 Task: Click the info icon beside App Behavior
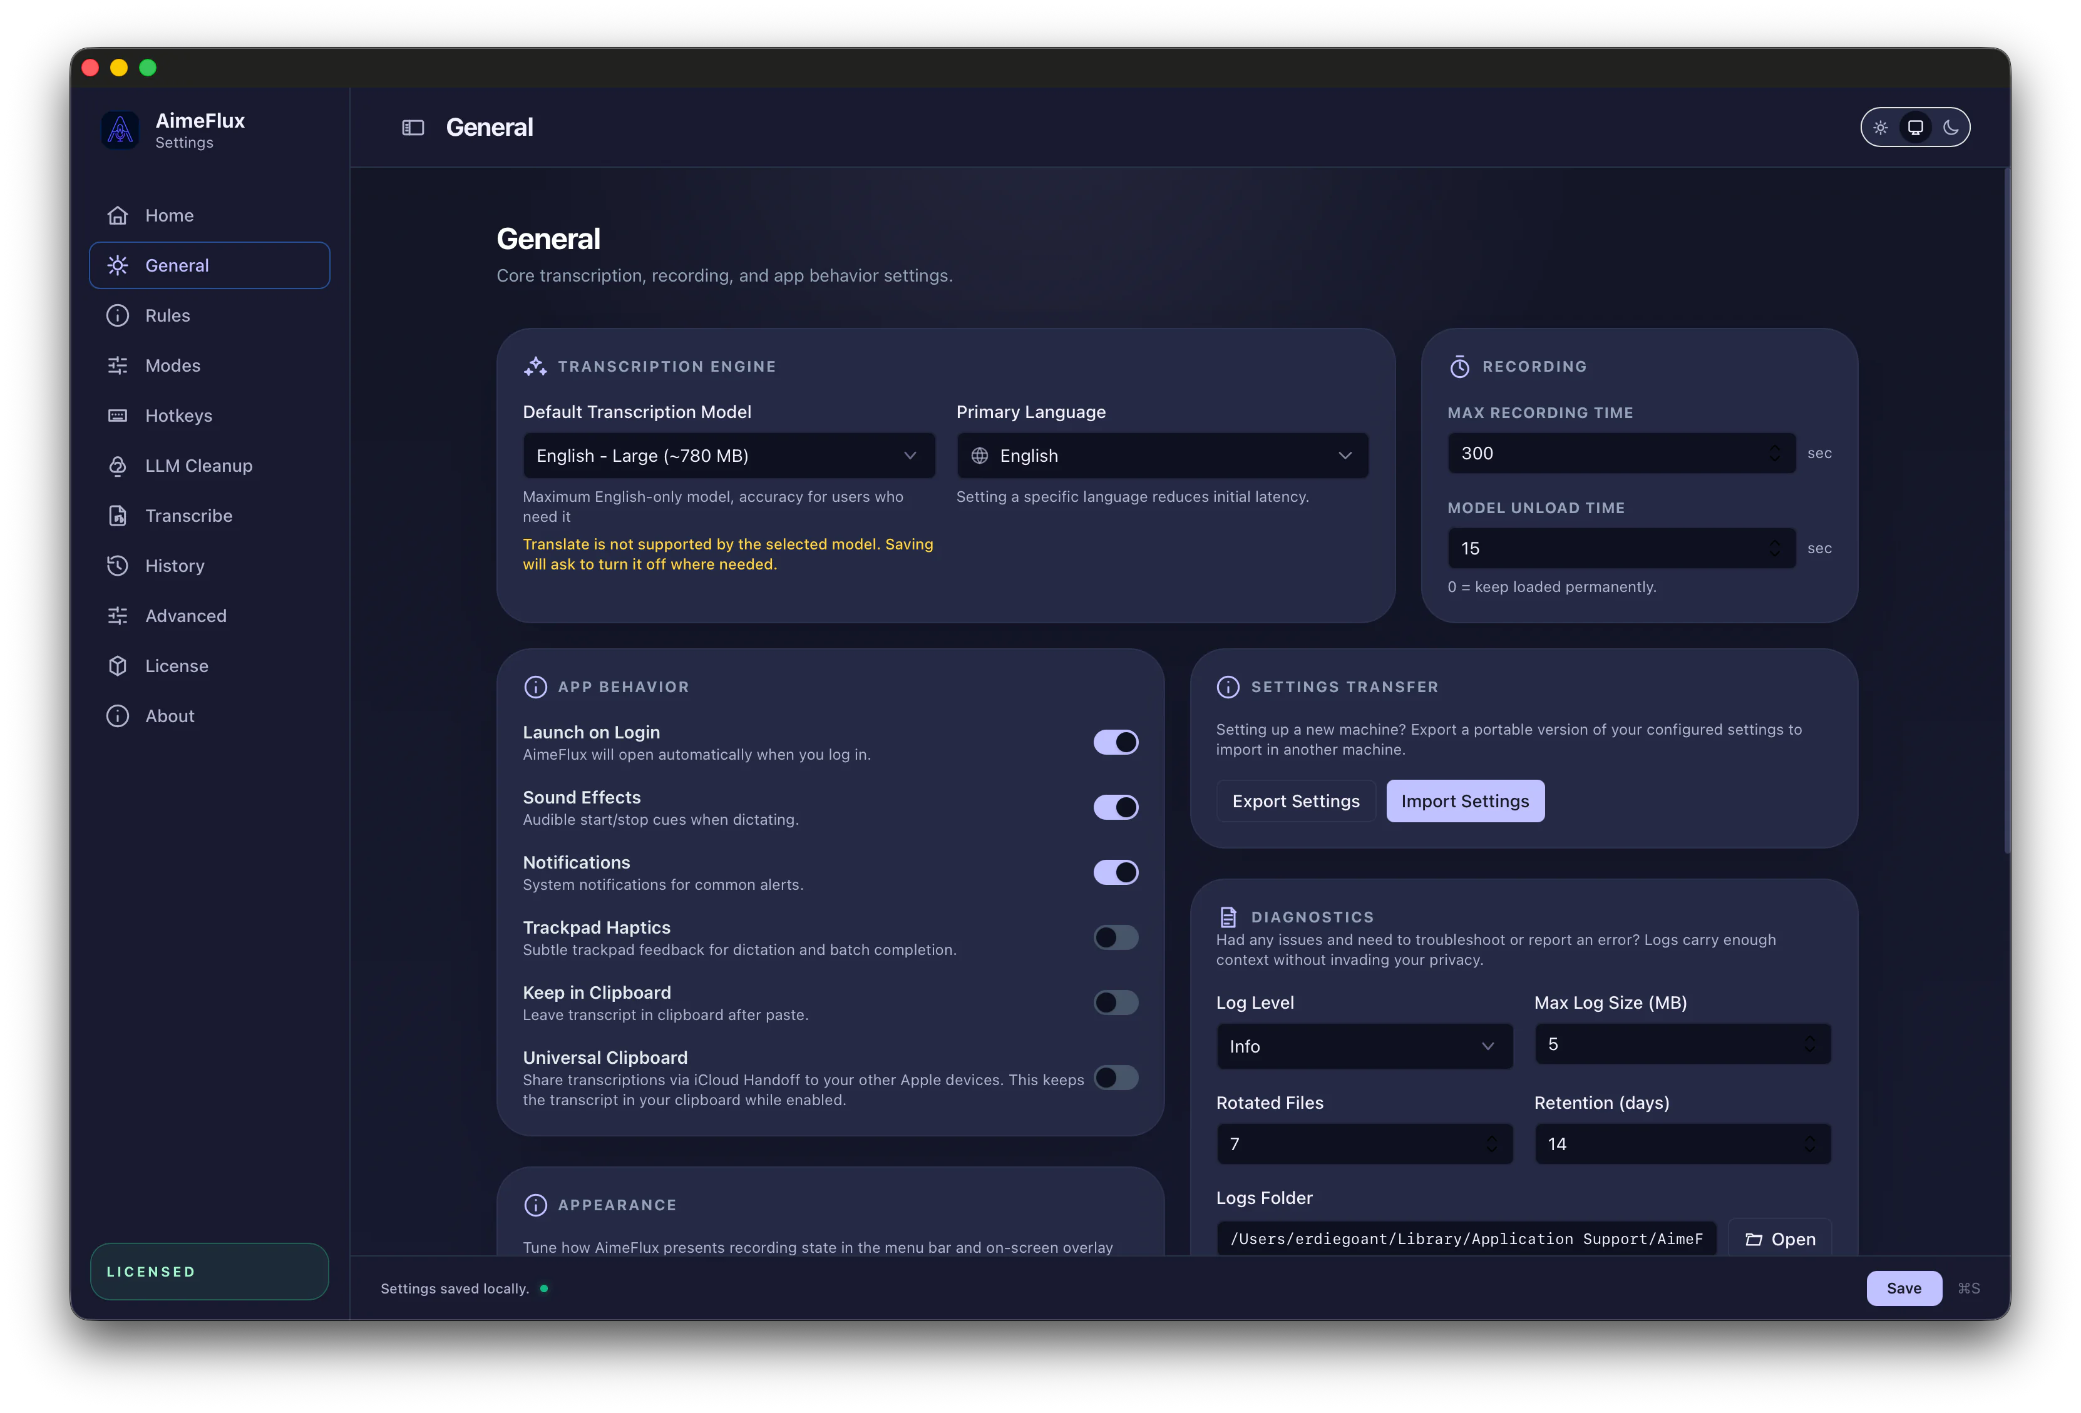535,687
